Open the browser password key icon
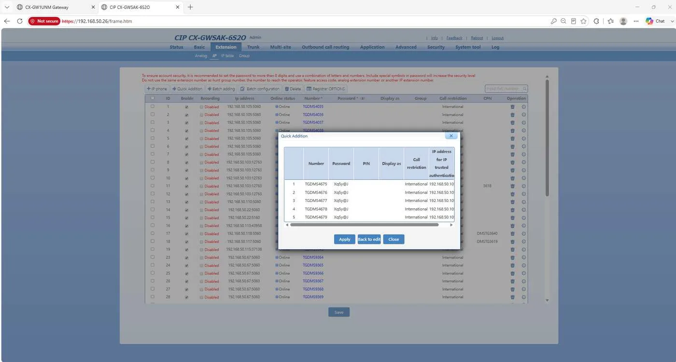 tap(553, 21)
